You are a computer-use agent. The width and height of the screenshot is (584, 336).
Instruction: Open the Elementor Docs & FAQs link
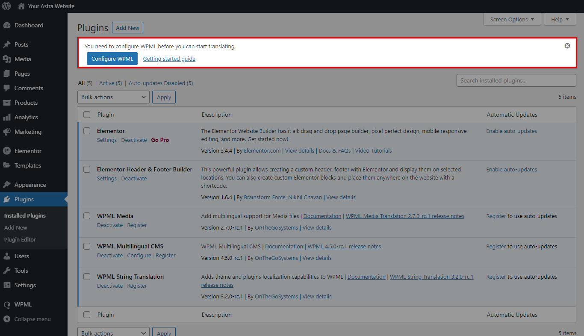335,151
